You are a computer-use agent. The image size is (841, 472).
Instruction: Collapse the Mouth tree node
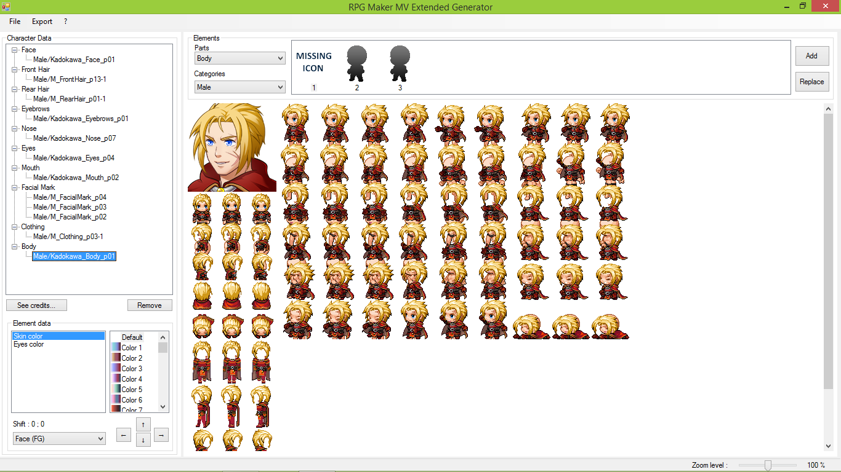[x=15, y=168]
